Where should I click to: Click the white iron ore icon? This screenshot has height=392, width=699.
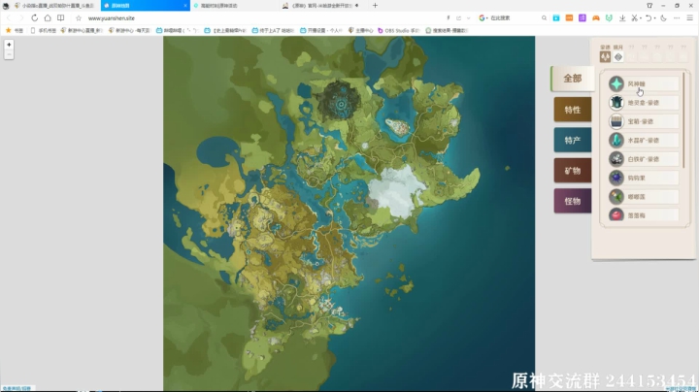[x=616, y=159]
